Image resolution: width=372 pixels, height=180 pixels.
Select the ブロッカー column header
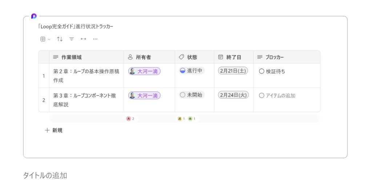tap(274, 57)
